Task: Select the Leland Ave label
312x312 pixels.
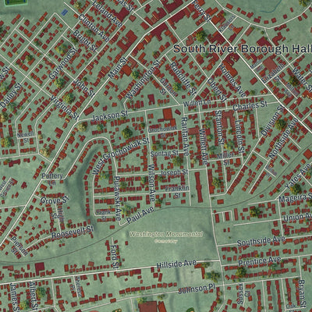Action: [x=108, y=13]
